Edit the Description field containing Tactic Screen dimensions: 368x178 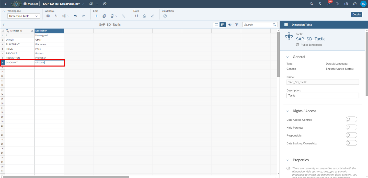pos(323,95)
